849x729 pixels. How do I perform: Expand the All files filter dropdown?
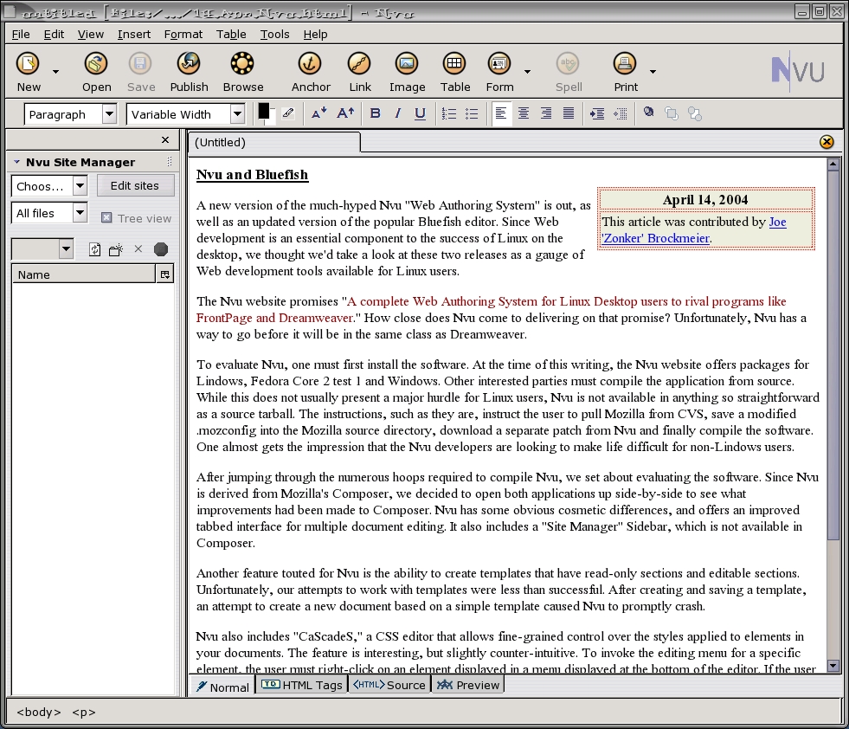click(80, 213)
